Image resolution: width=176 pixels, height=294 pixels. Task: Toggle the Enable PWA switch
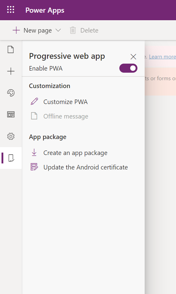128,68
